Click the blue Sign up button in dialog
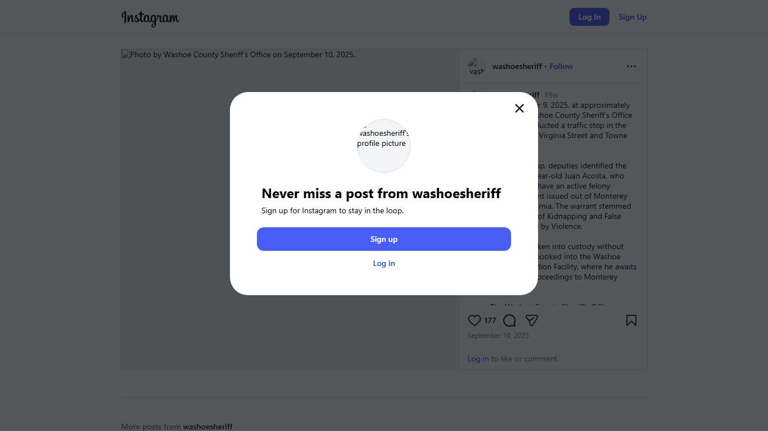The image size is (768, 431). pos(384,239)
